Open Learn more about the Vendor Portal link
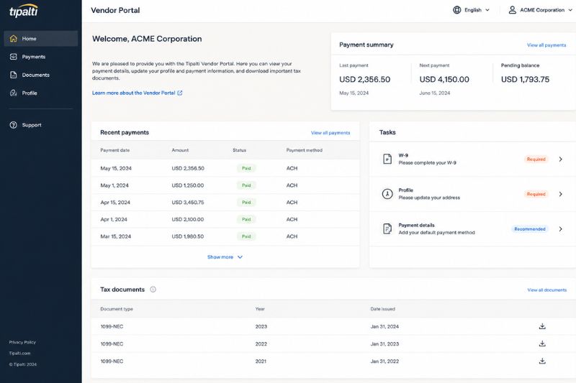The image size is (576, 383). (137, 93)
